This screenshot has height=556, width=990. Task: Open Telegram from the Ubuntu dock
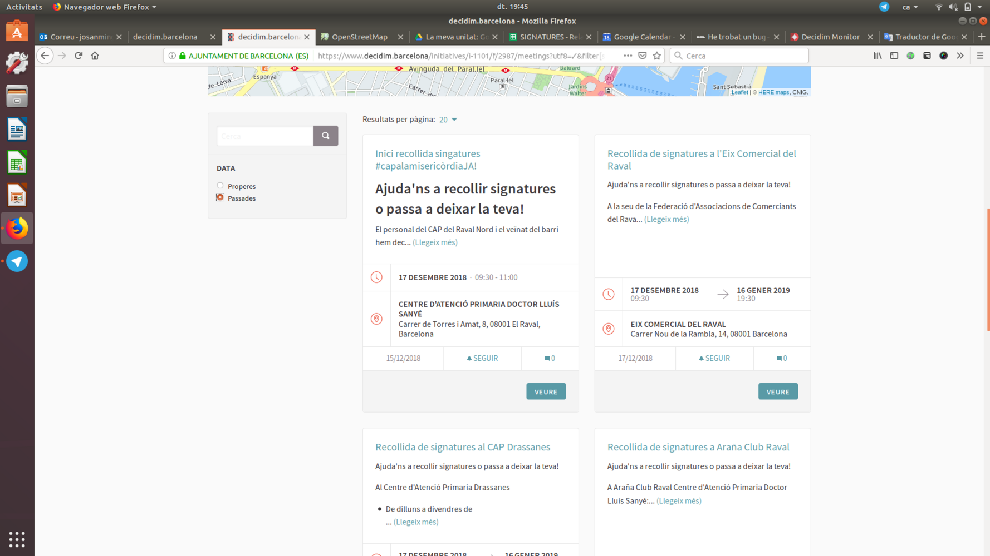(x=17, y=261)
